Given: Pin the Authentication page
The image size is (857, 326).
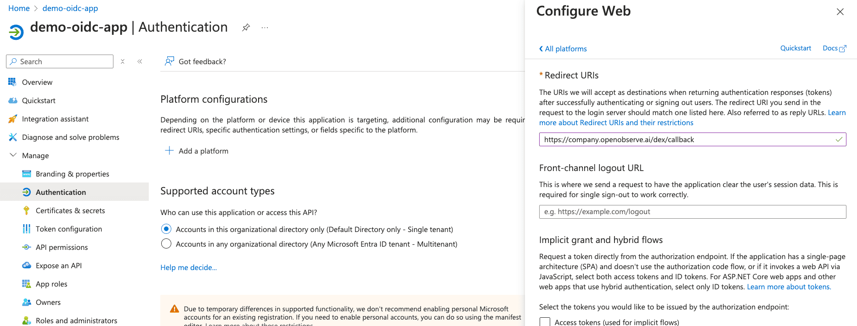Looking at the screenshot, I should tap(246, 28).
